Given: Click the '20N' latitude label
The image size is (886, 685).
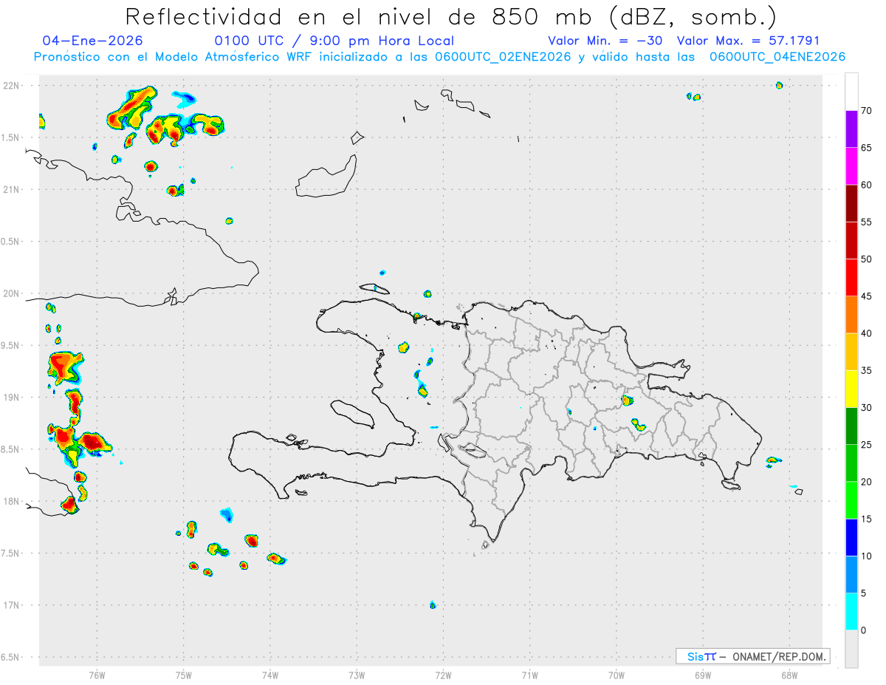Looking at the screenshot, I should tap(12, 293).
